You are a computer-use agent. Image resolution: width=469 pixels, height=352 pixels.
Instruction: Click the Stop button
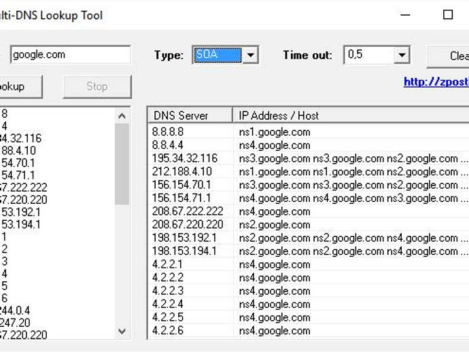[97, 87]
